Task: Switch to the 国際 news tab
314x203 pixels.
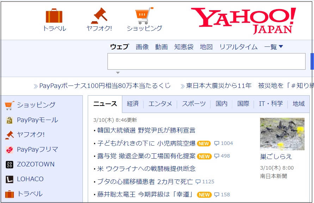Action: tap(243, 103)
